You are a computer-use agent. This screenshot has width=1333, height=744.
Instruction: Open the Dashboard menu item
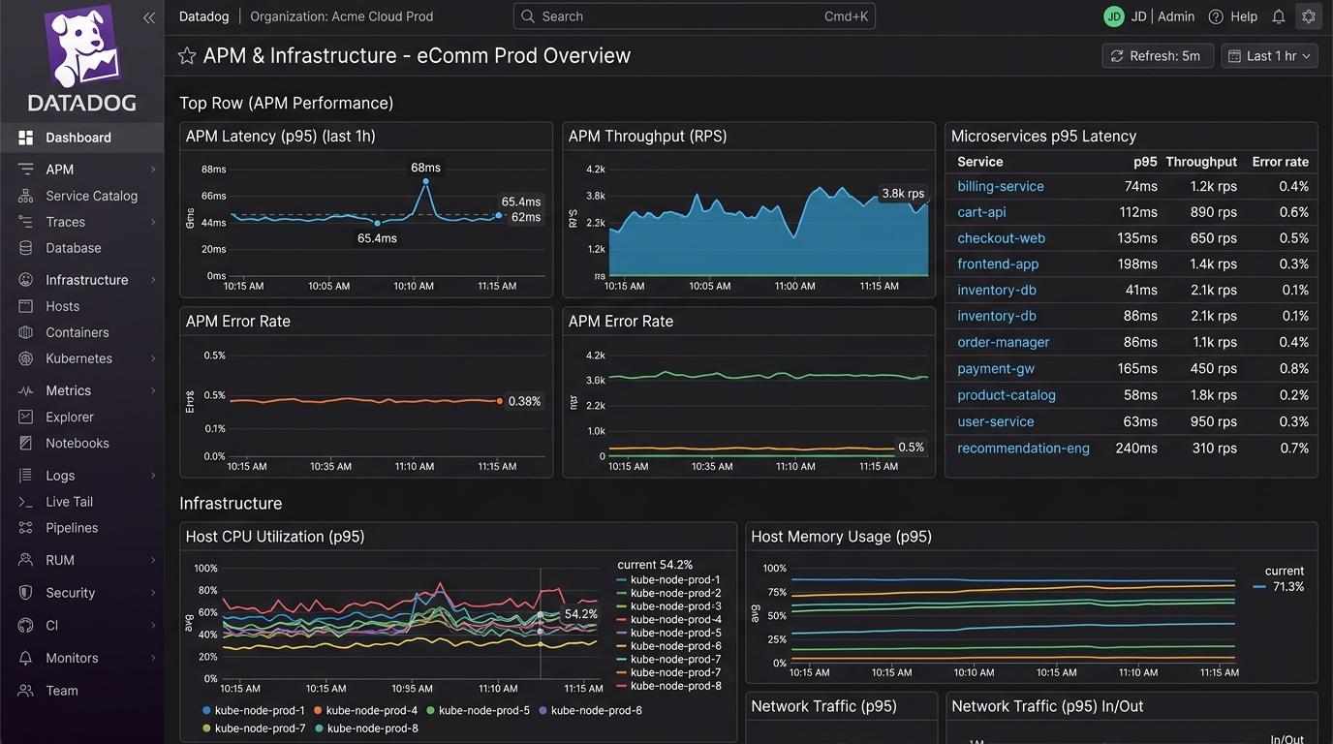81,138
